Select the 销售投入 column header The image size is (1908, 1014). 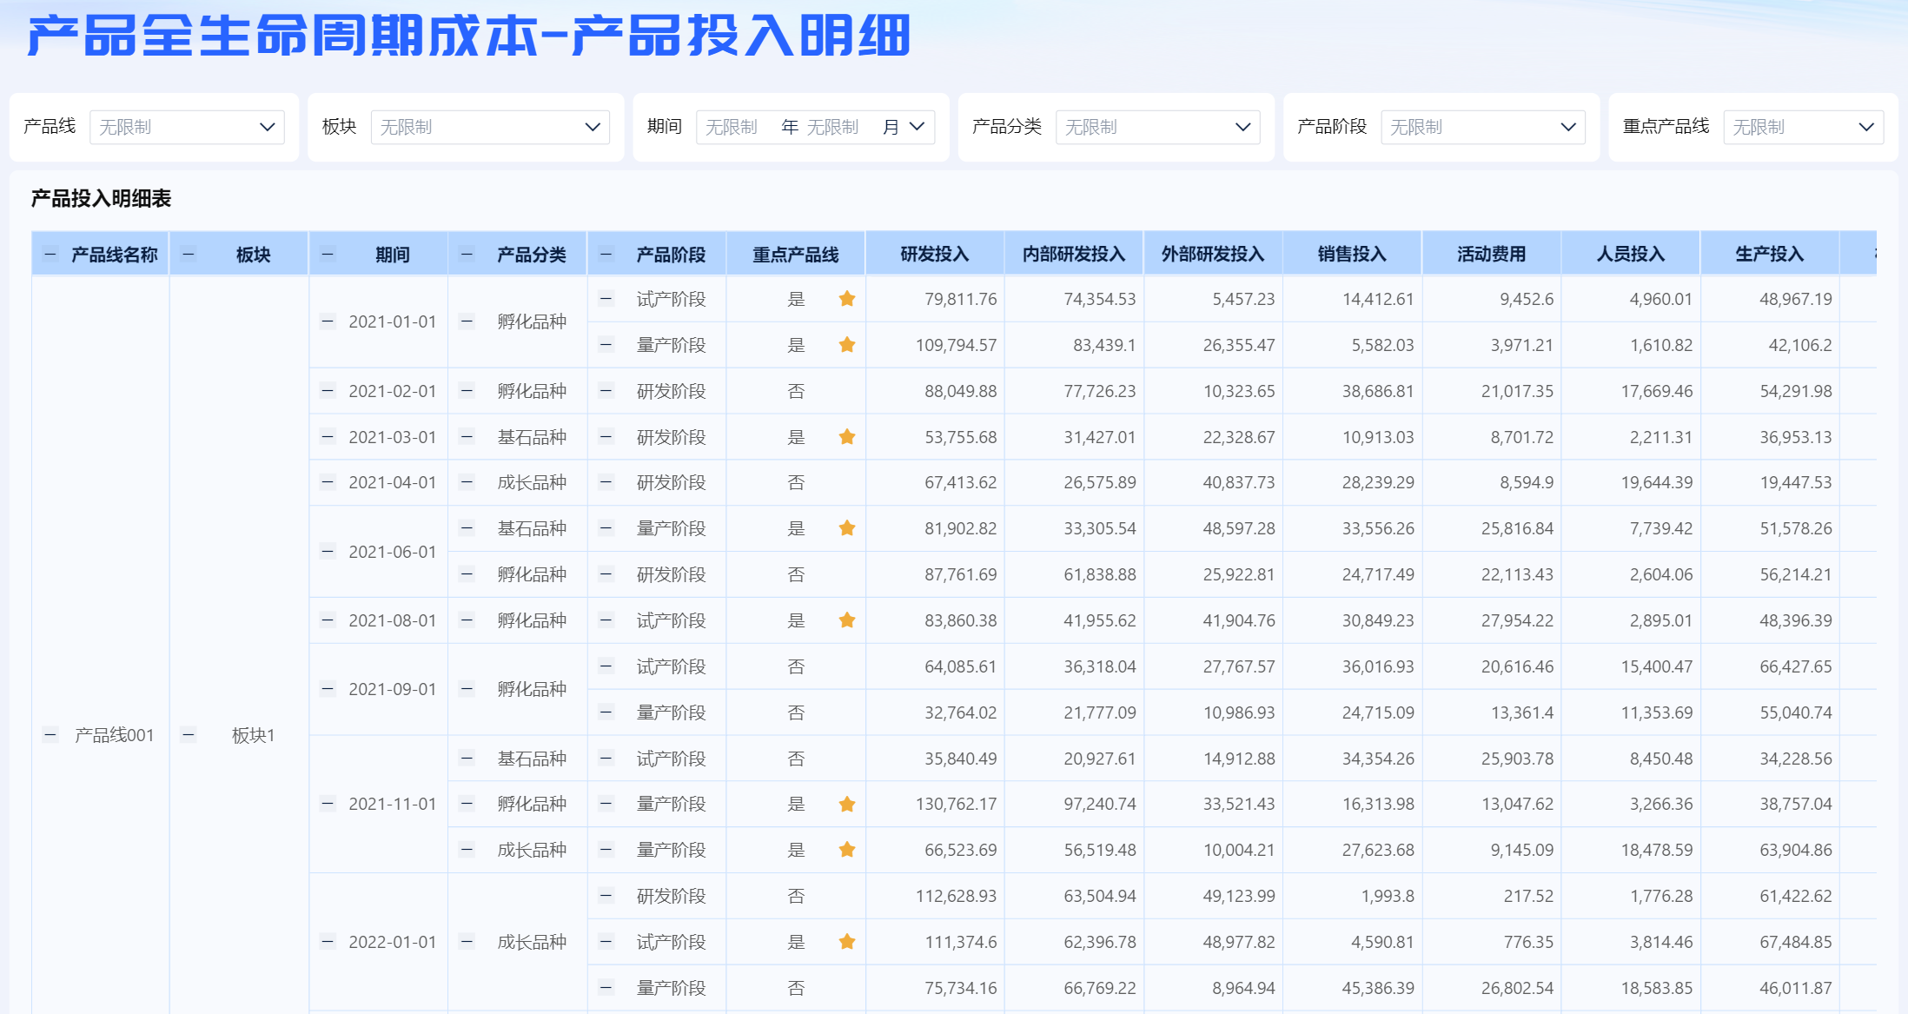pos(1352,255)
